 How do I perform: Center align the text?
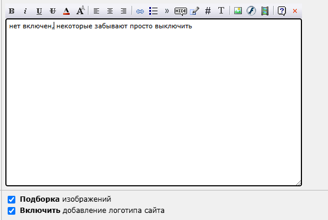[110, 11]
